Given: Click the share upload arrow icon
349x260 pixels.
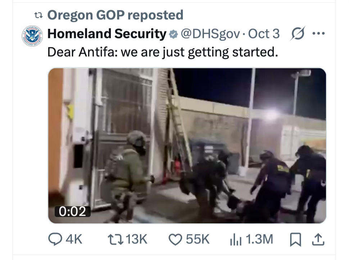Looking at the screenshot, I should pyautogui.click(x=318, y=239).
